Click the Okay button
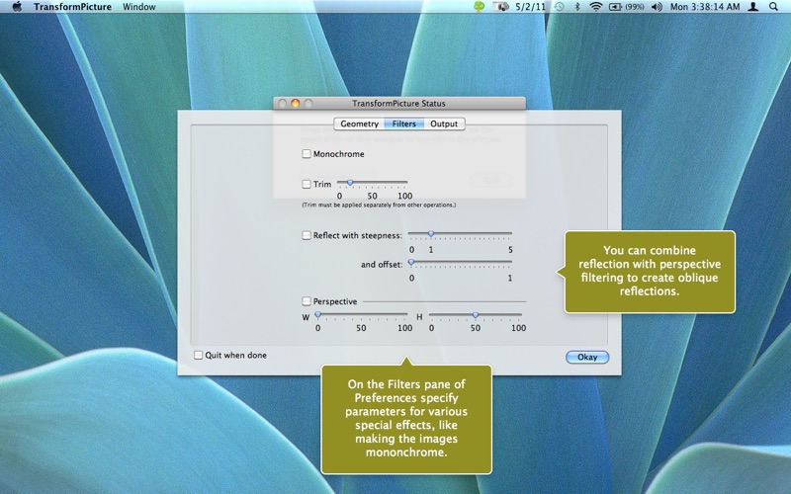 click(587, 357)
